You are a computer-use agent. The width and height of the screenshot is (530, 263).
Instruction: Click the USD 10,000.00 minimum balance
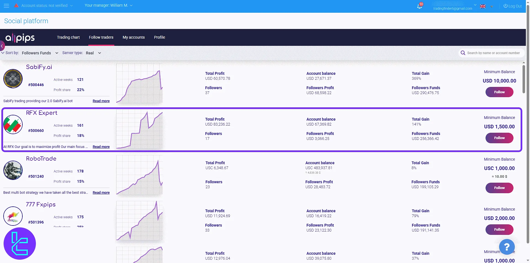pos(499,81)
